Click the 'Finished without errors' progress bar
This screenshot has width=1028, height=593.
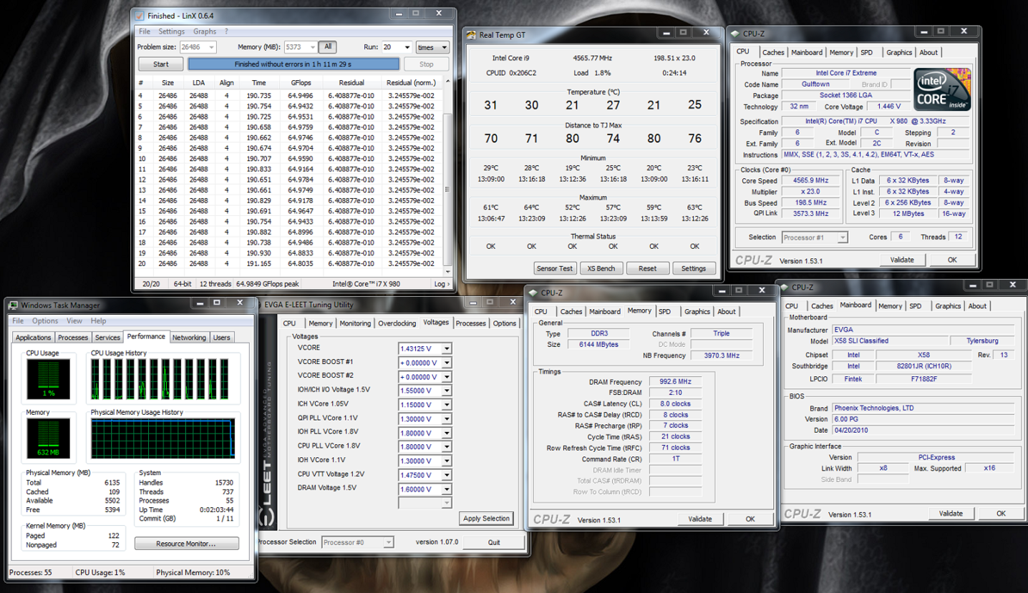pyautogui.click(x=294, y=64)
